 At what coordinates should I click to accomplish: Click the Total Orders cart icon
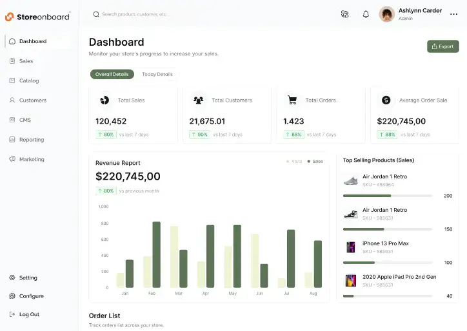pyautogui.click(x=292, y=100)
